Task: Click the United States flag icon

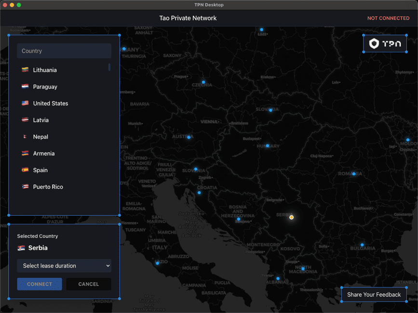Action: pos(25,104)
